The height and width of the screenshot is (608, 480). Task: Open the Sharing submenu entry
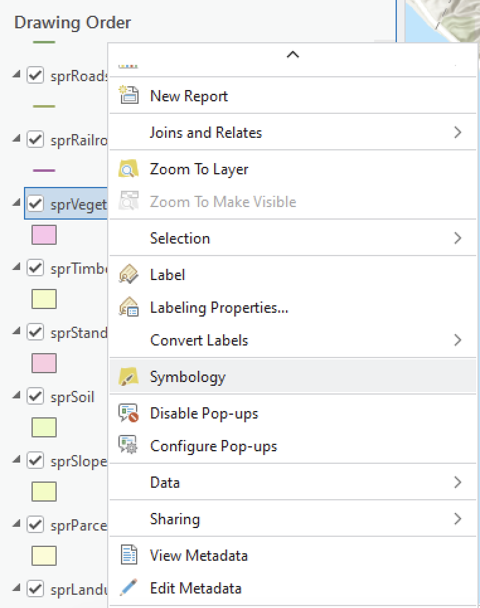click(174, 519)
